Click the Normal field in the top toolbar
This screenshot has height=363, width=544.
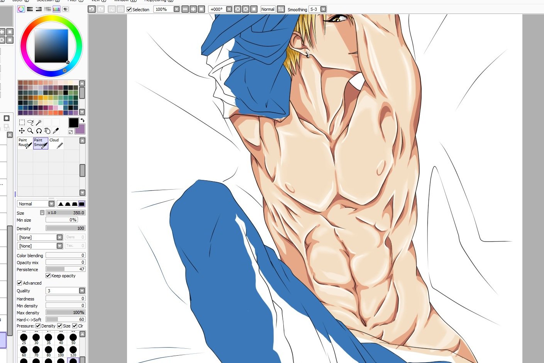(268, 9)
